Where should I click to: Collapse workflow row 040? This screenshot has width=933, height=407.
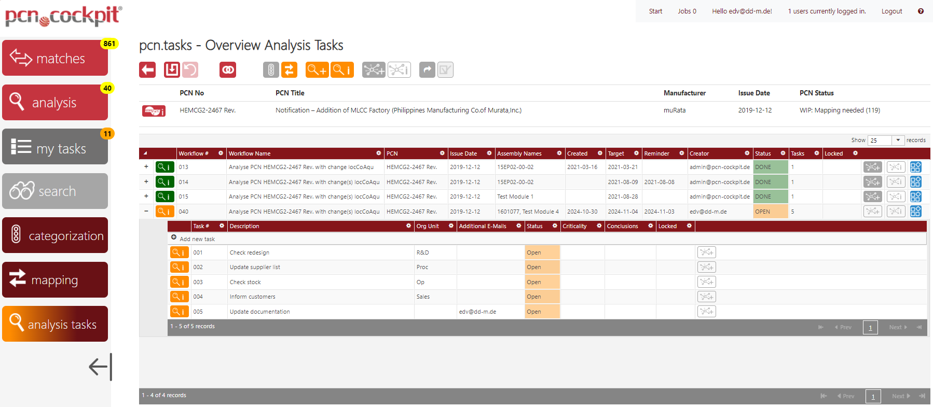pyautogui.click(x=146, y=212)
